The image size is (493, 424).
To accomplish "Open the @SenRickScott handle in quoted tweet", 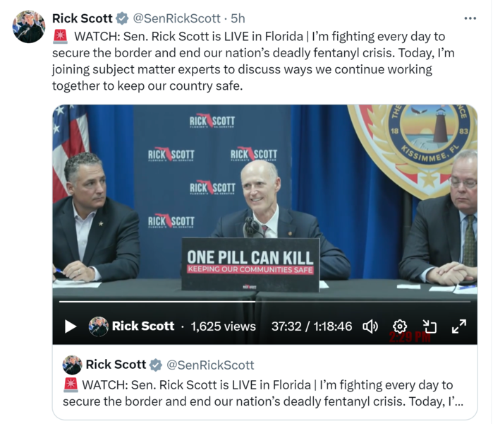I will [210, 365].
